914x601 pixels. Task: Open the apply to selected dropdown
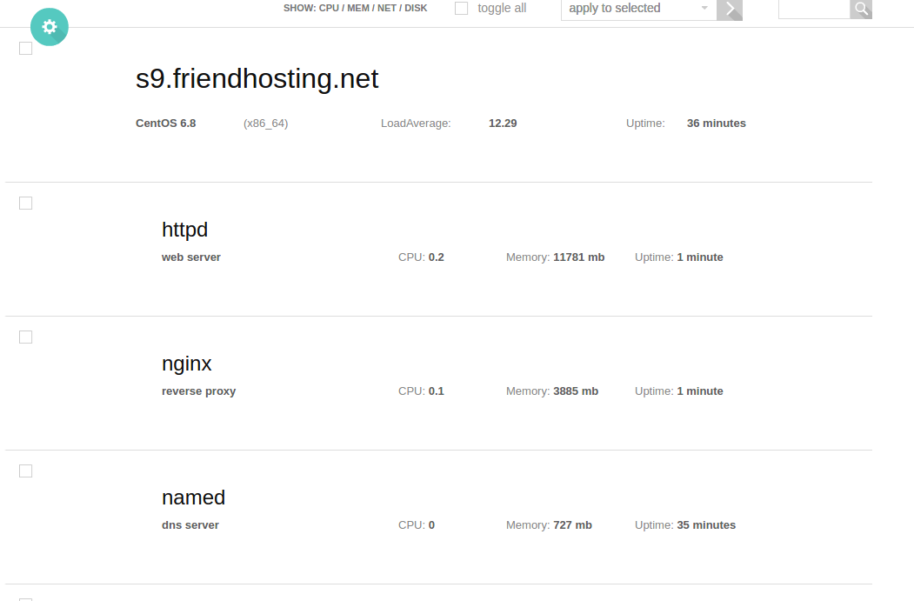639,9
